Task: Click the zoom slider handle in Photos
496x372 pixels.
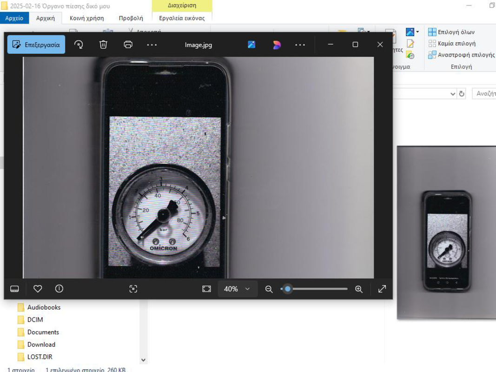Action: (x=288, y=289)
